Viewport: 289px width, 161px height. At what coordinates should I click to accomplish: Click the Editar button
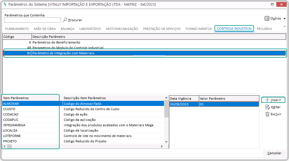tap(273, 107)
